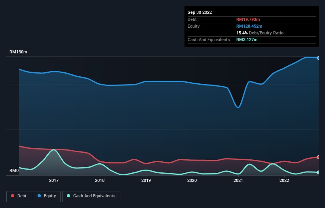Select the Equity endpoint marker on the chart
325x208 pixels.
[318, 58]
